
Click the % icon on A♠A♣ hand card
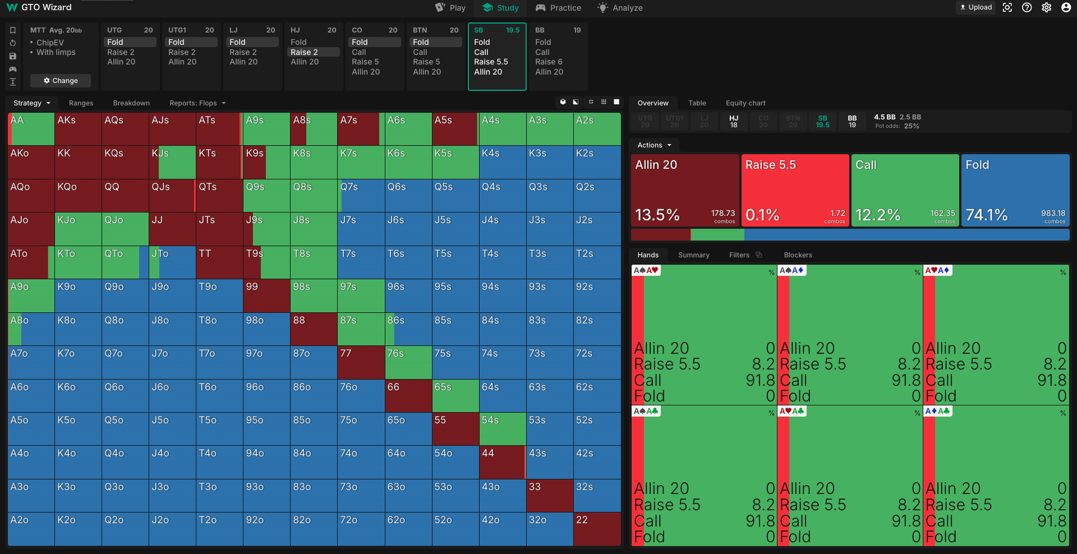pos(771,413)
